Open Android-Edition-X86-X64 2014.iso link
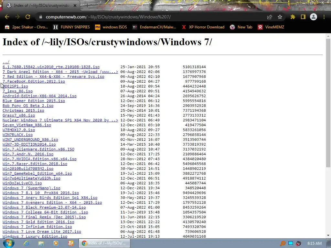This screenshot has height=248, width=331. tap(39, 96)
